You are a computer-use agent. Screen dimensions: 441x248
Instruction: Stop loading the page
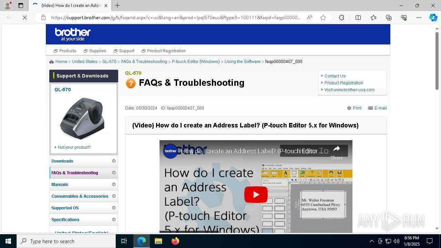click(x=25, y=18)
